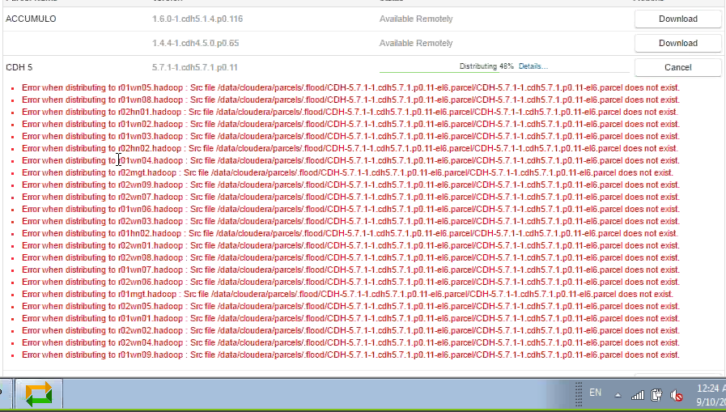Click the error line for r02wn02.hadoop
Viewport: 726px width, 412px height.
pyautogui.click(x=350, y=330)
